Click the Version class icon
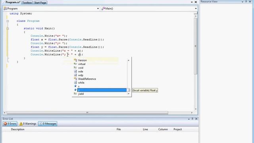Screen dimensions: 254x143 75,60
